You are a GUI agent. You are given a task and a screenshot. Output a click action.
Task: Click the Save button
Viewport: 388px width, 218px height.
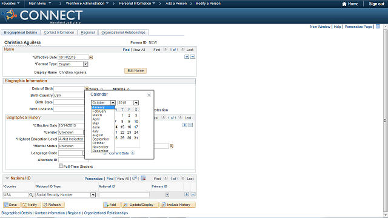[12, 205]
